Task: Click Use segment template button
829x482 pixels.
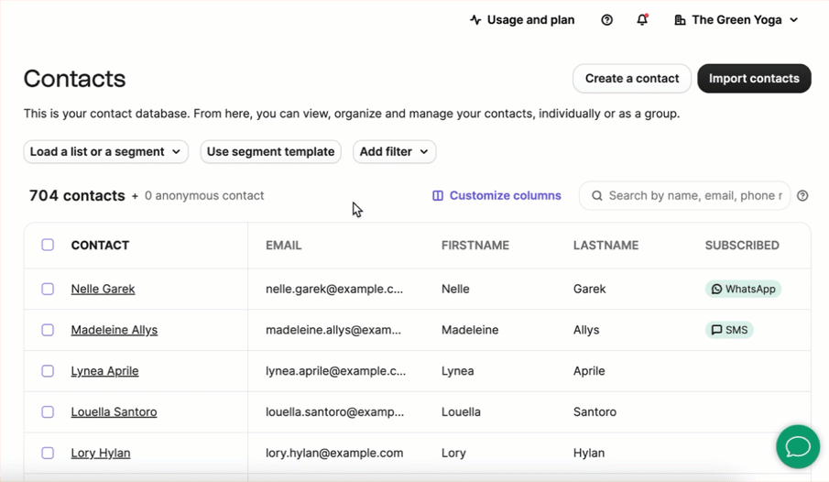Action: coord(271,152)
